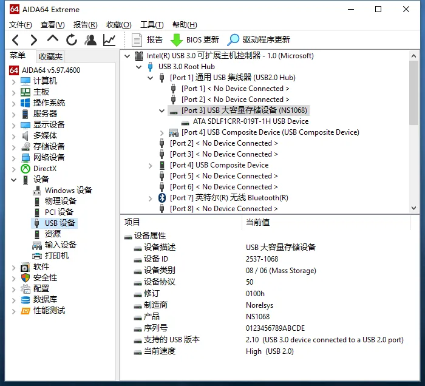Select the 计算机 computer icon in the tree

[x=25, y=81]
